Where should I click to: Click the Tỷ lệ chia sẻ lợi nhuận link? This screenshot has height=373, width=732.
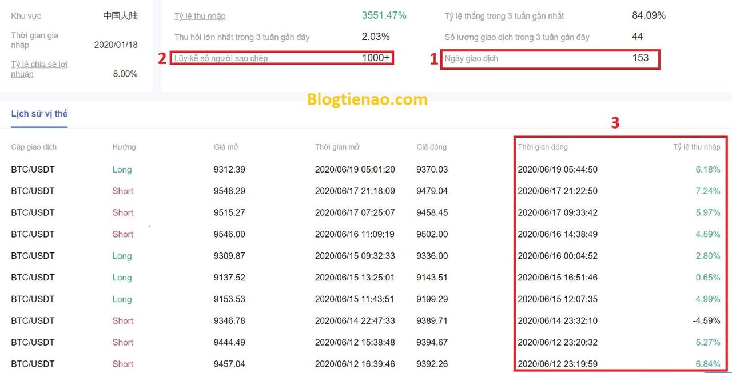pyautogui.click(x=39, y=69)
